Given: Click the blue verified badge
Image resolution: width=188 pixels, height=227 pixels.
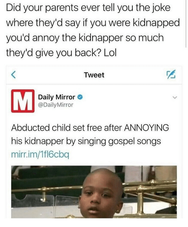Looking at the screenshot, I should [x=80, y=97].
